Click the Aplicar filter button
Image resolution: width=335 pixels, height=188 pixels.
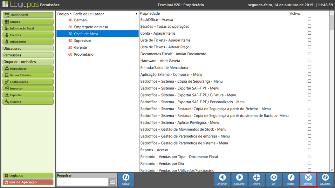(x=125, y=180)
